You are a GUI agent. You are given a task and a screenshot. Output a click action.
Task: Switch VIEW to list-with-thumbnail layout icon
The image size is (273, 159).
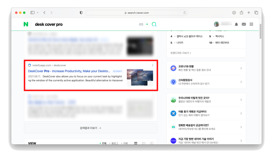(x=144, y=143)
